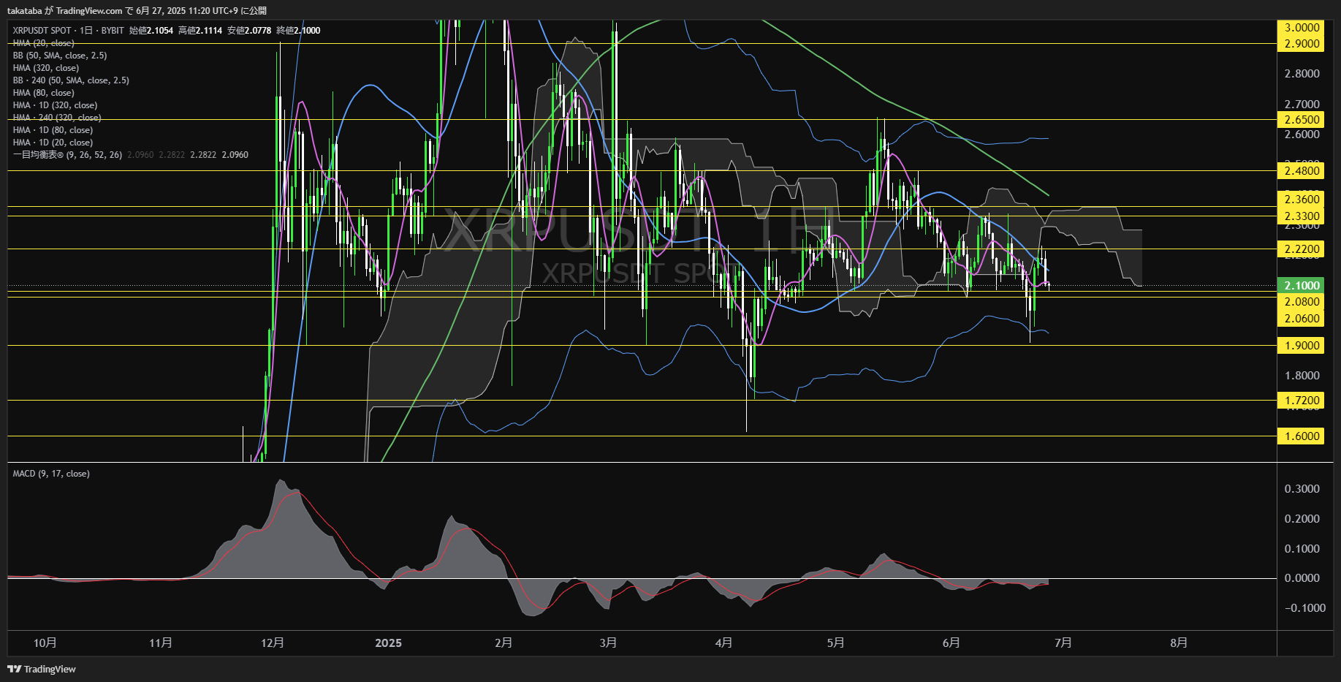Select the MACD (9, 17, close) pane legend
This screenshot has width=1341, height=682.
51,474
